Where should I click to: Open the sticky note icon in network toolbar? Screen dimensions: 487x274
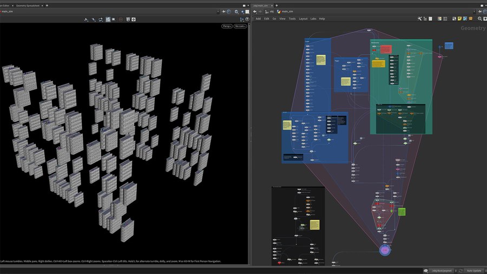click(x=459, y=18)
